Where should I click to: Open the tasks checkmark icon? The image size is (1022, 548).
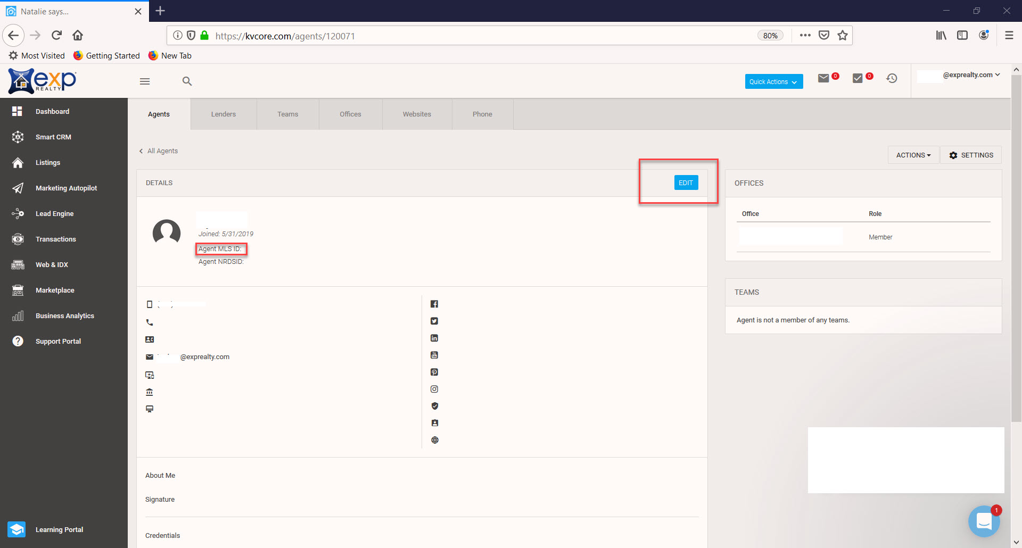coord(858,78)
